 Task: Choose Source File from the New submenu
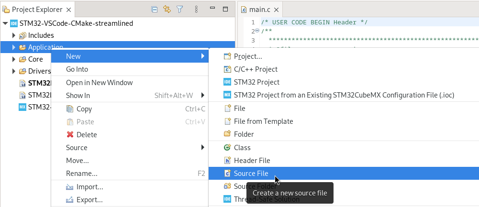pyautogui.click(x=251, y=174)
